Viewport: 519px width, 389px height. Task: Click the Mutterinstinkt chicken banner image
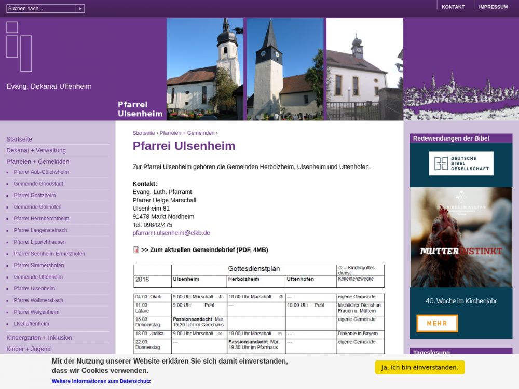tap(461, 238)
